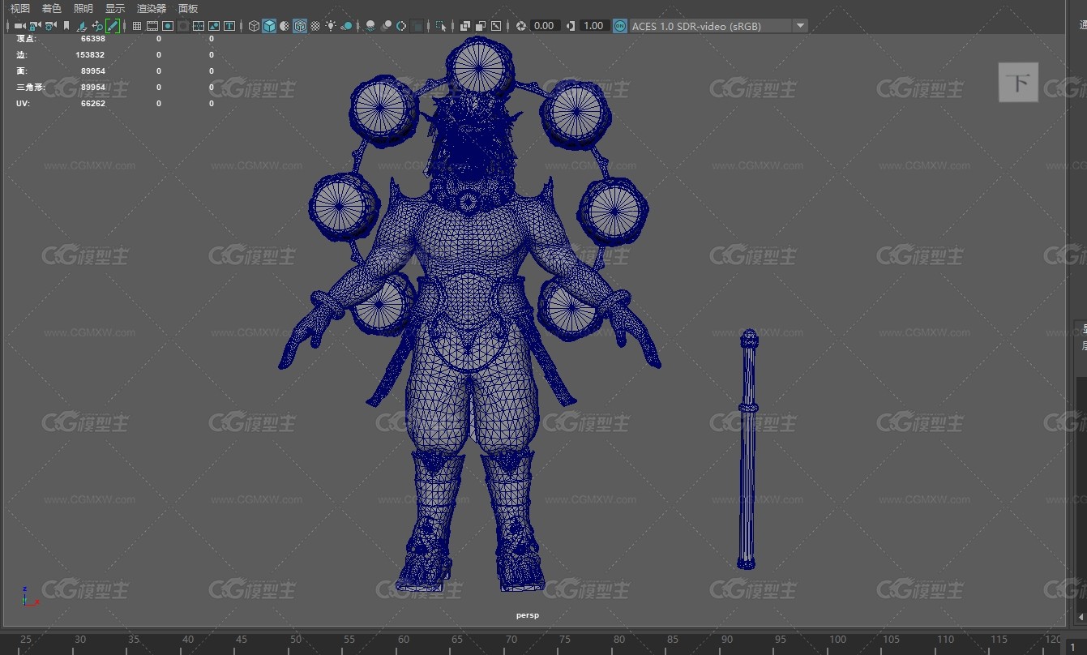
Task: Click the select camera icon
Action: (x=19, y=26)
